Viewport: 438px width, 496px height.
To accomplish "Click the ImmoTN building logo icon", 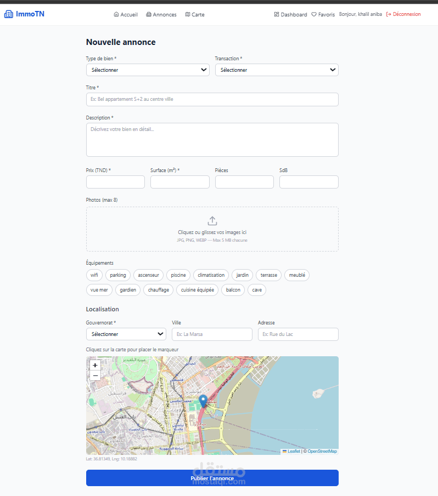I will coord(9,14).
